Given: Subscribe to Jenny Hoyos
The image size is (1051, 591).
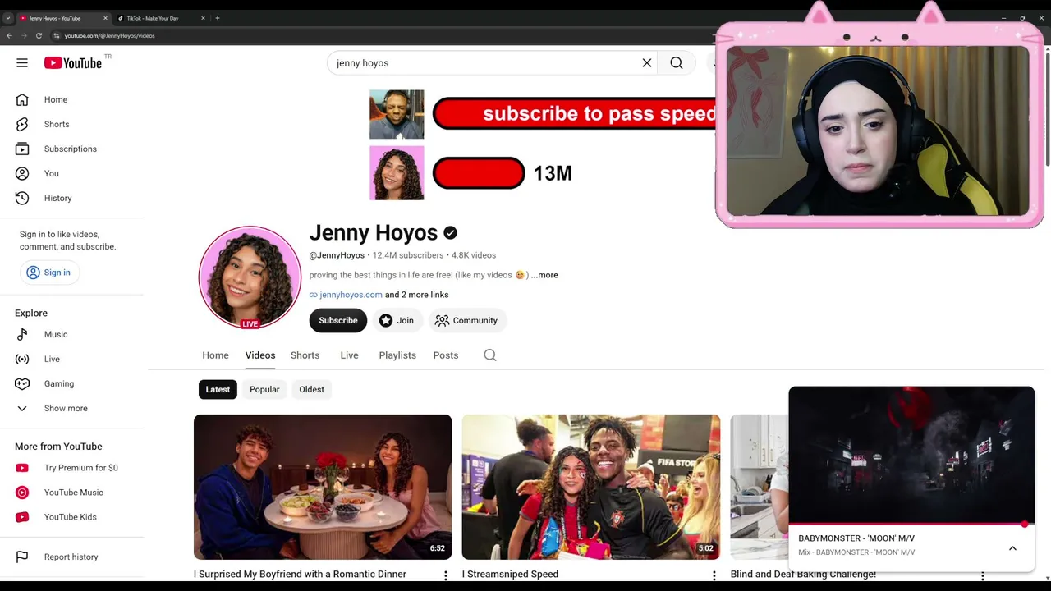Looking at the screenshot, I should [338, 320].
